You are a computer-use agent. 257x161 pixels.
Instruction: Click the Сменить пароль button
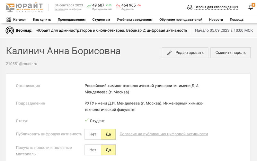[x=230, y=53]
